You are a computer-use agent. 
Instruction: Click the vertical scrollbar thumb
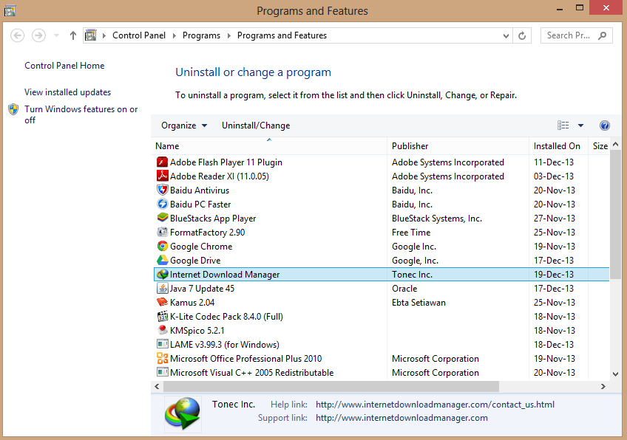pos(615,214)
